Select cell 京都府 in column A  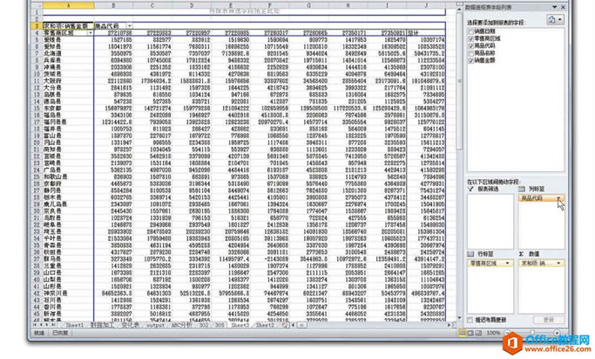[x=68, y=183]
